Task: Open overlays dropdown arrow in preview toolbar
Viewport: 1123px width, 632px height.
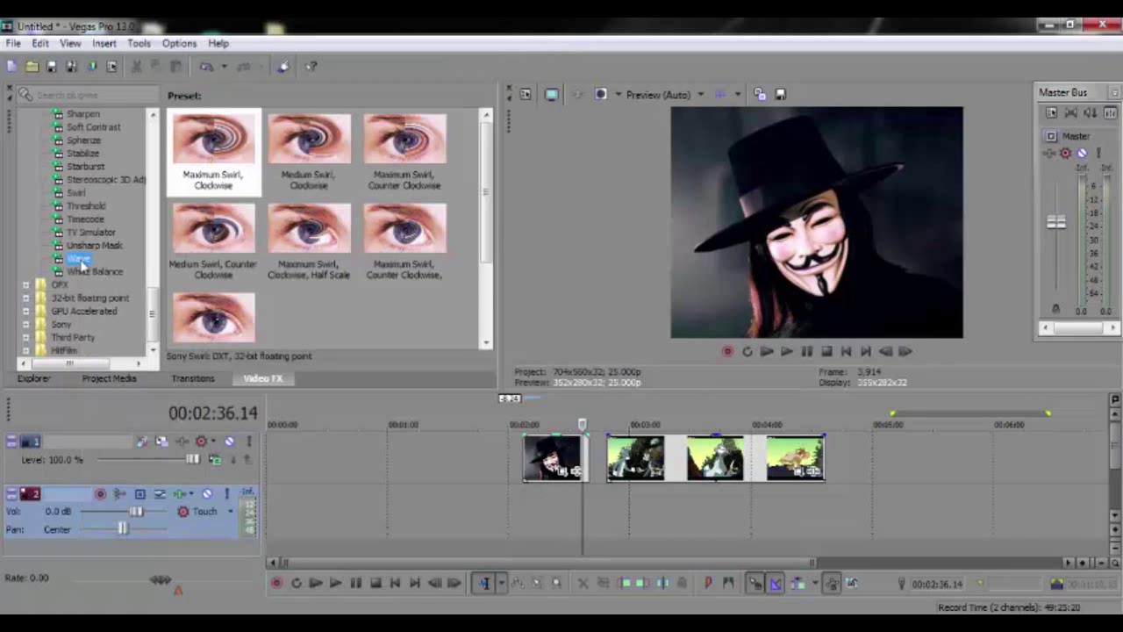Action: point(737,95)
